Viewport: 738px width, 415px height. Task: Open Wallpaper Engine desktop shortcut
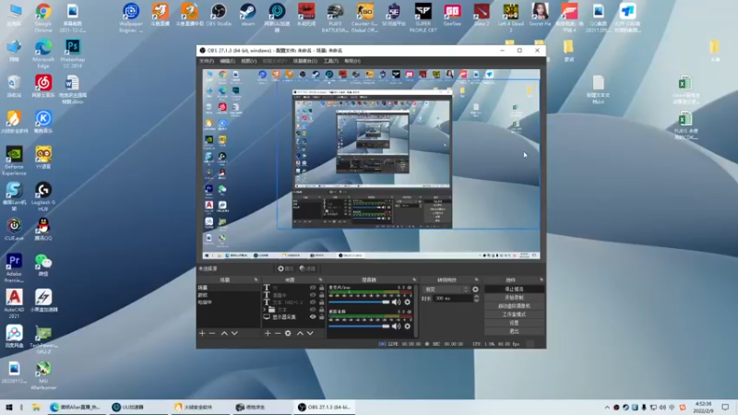pyautogui.click(x=131, y=18)
